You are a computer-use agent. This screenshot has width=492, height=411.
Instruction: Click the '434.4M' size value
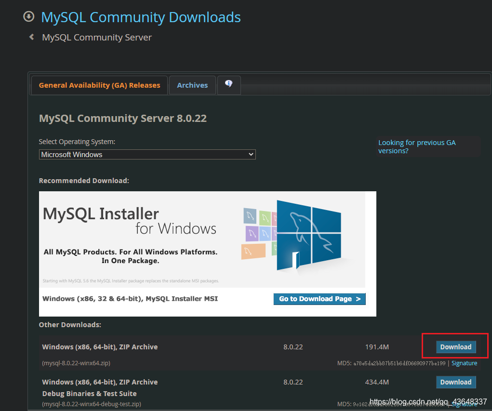377,382
